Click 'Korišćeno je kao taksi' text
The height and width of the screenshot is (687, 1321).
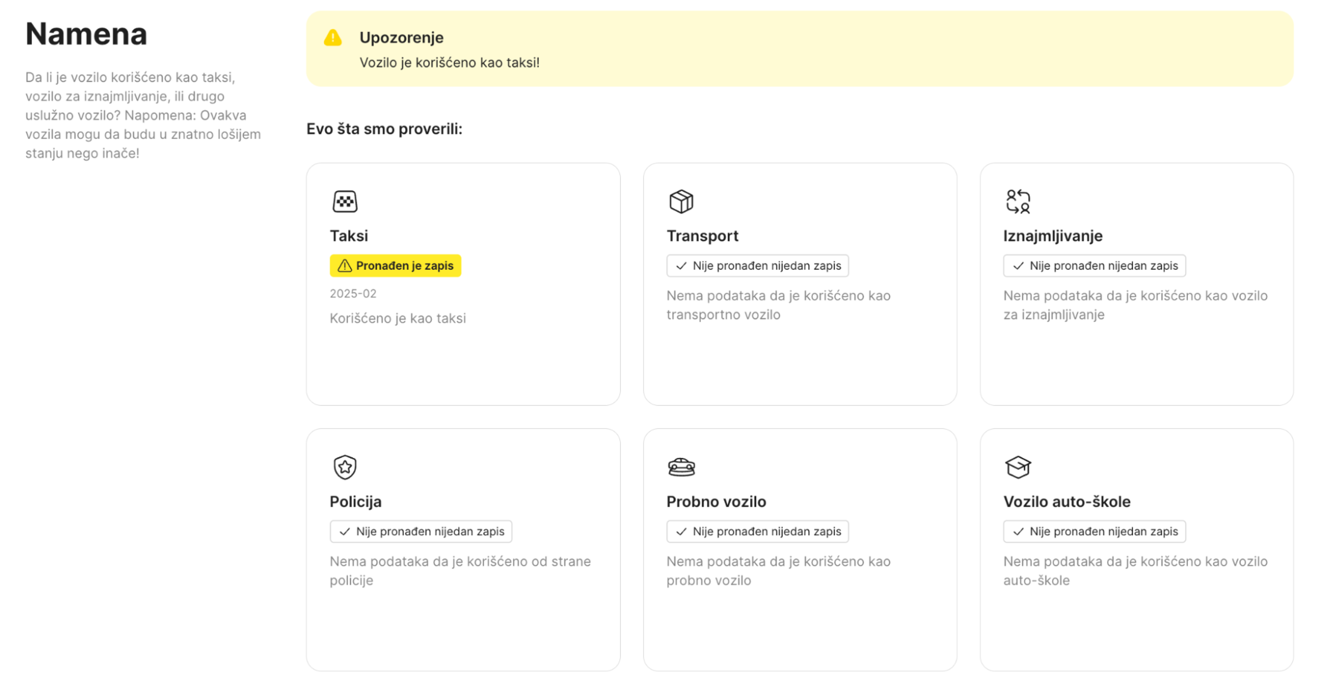click(x=397, y=318)
